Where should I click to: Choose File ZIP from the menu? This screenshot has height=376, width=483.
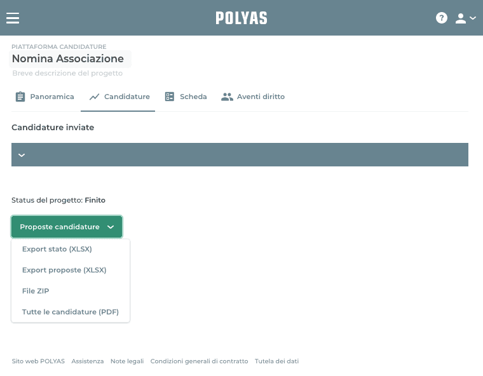click(36, 291)
